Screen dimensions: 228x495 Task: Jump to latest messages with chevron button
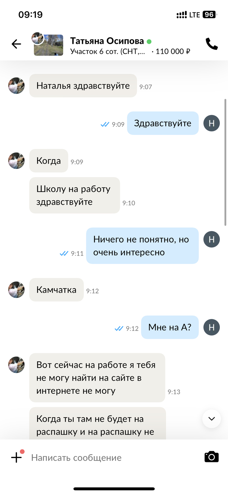pyautogui.click(x=212, y=419)
